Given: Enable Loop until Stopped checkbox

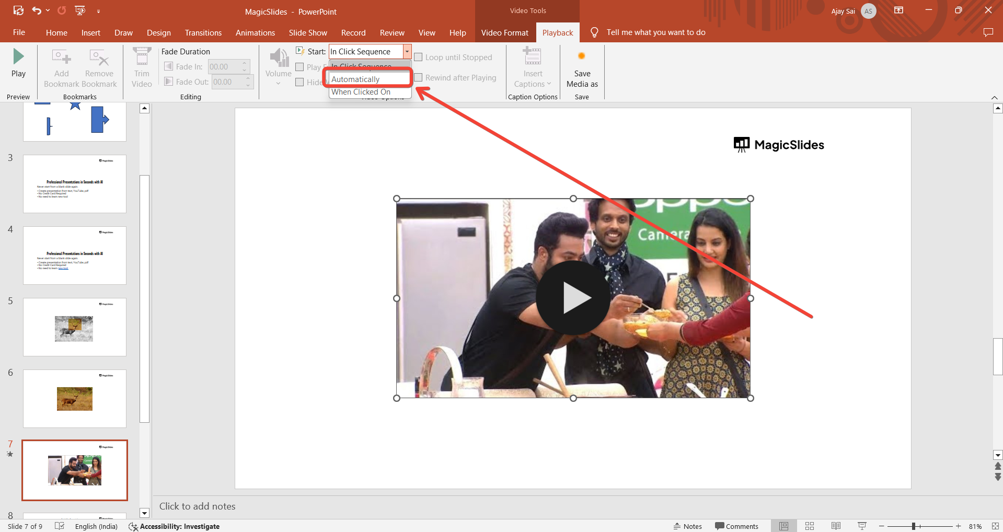Looking at the screenshot, I should point(418,57).
